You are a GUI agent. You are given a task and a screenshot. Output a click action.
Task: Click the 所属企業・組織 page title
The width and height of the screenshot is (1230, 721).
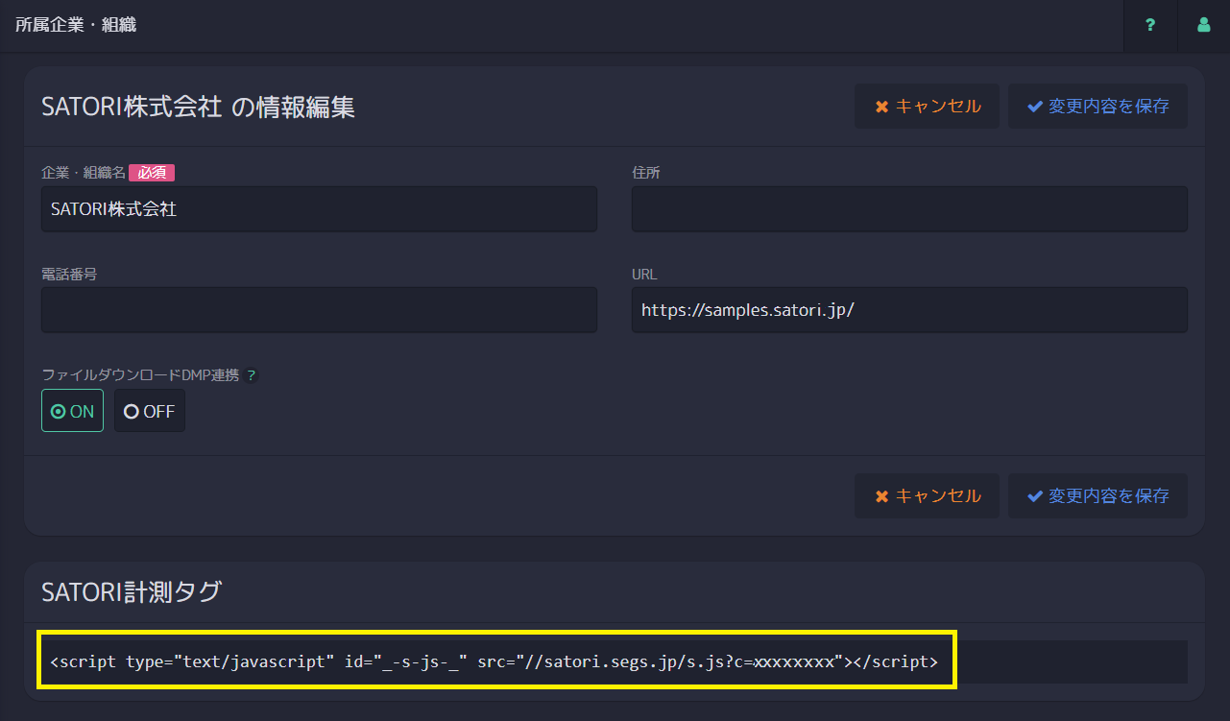pos(76,25)
